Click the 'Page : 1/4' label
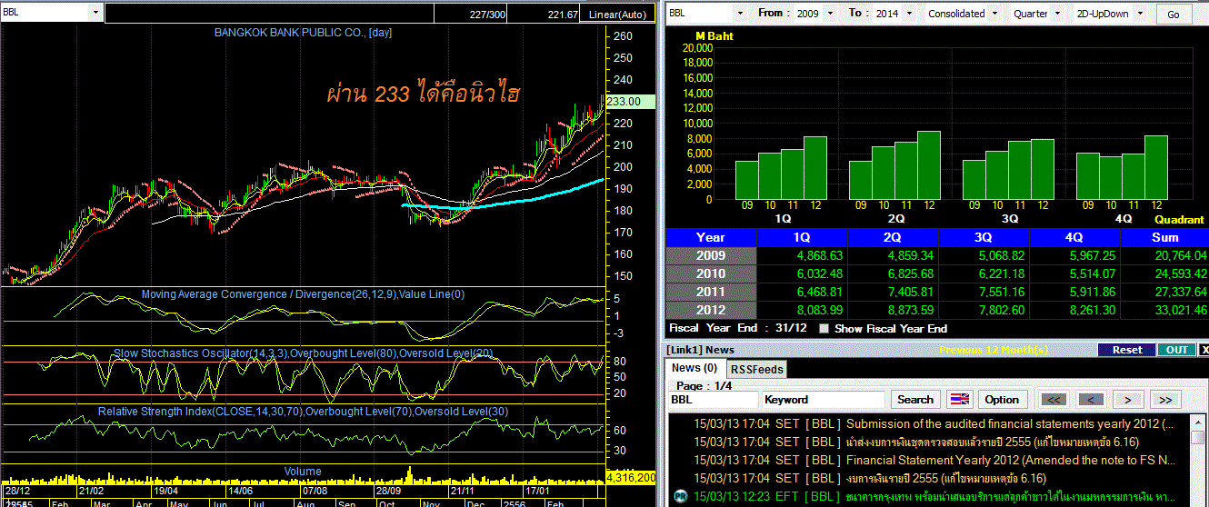Viewport: 1209px width, 507px height. pyautogui.click(x=704, y=385)
